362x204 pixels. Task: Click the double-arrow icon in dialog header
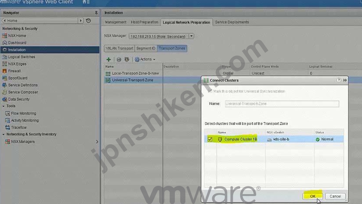(x=345, y=80)
